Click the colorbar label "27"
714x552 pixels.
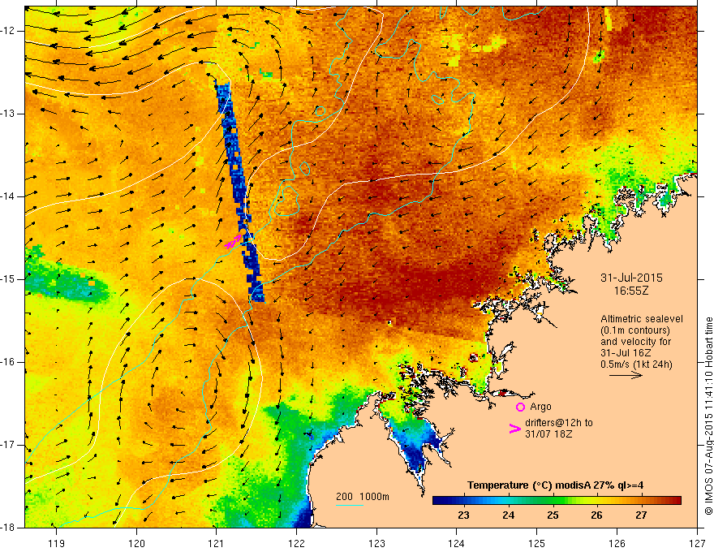641,515
